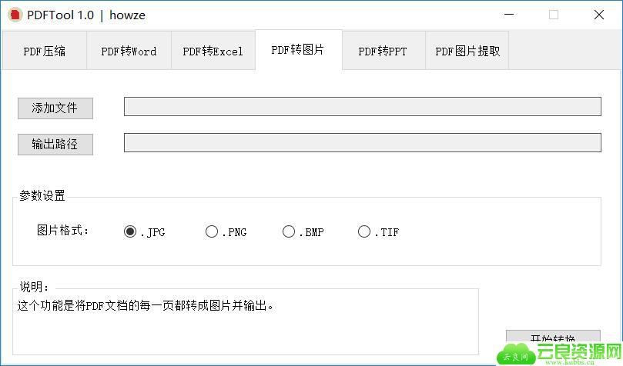Go to the PDF转PPT tab
The image size is (623, 366).
(383, 52)
